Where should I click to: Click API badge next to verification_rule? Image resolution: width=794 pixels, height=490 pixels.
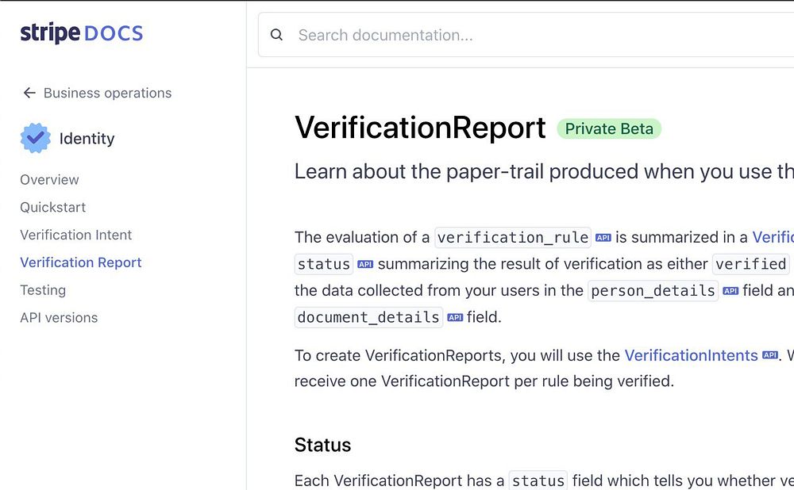[x=603, y=237]
